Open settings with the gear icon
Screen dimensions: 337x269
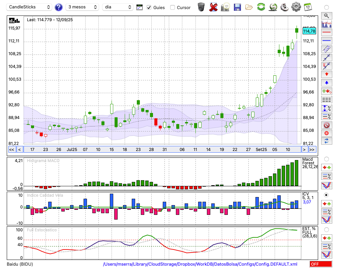click(296, 7)
